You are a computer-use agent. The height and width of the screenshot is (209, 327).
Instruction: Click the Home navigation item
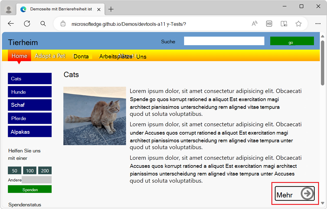[19, 56]
